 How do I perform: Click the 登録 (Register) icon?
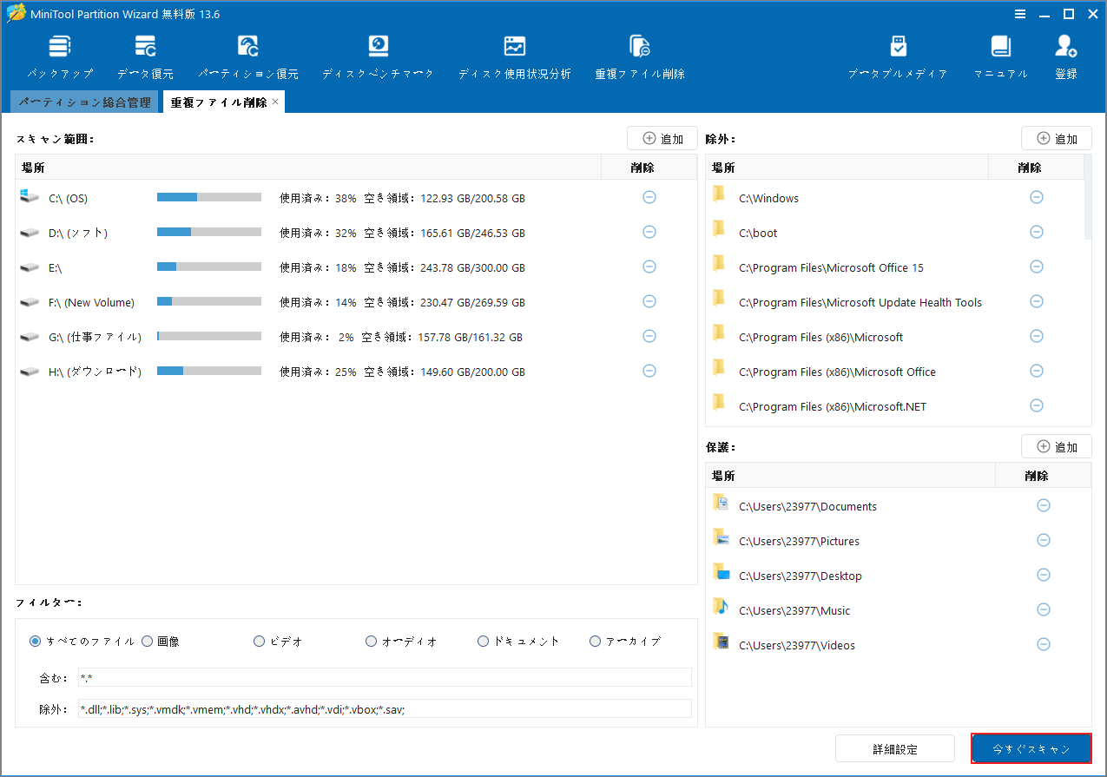[x=1065, y=54]
